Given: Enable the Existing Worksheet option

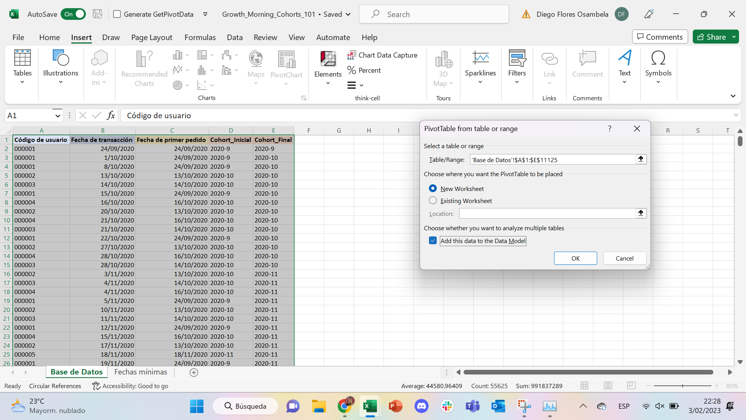Looking at the screenshot, I should (x=432, y=200).
